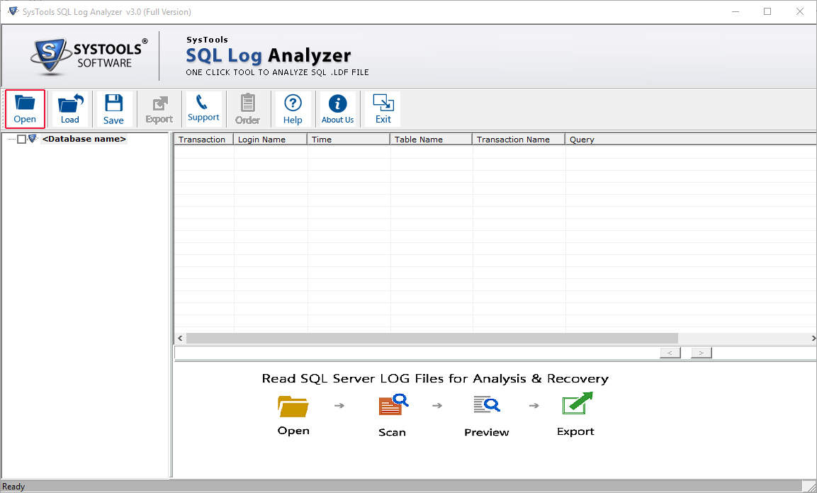Click the Order toolbar icon
817x493 pixels.
click(x=247, y=109)
